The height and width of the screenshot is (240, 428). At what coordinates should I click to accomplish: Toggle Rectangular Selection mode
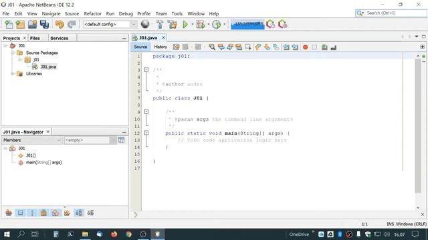tap(248, 47)
